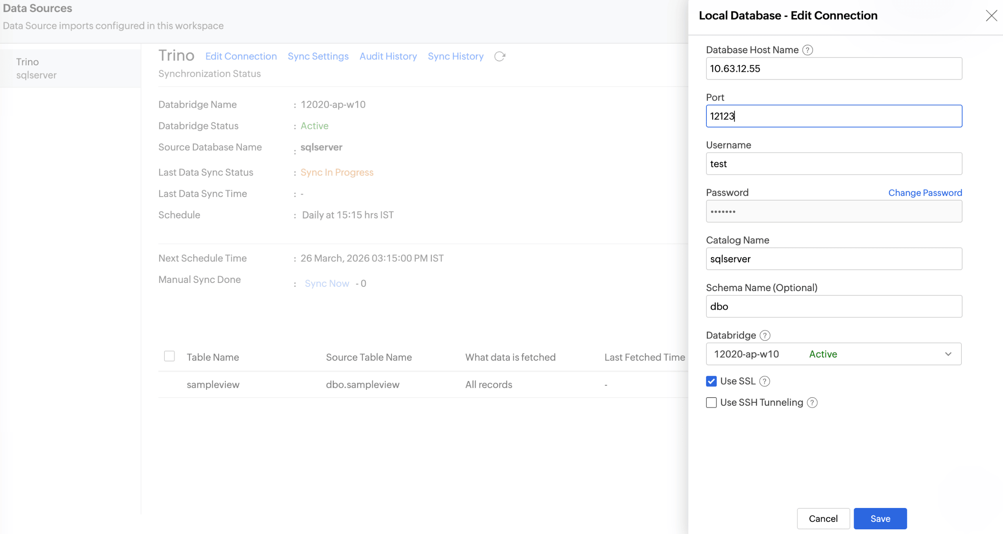
Task: Open help icon next to Use SSL
Action: (x=764, y=381)
